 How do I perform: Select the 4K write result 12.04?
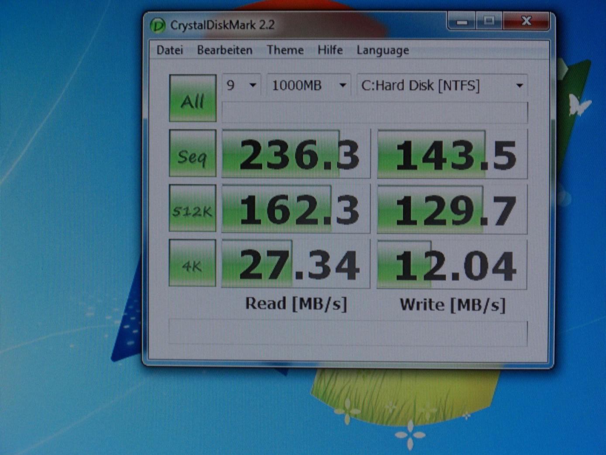click(452, 264)
